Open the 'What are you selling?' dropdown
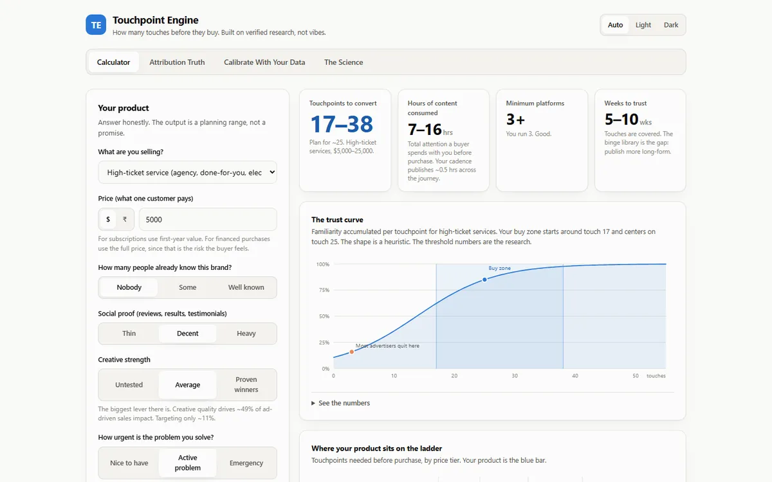The height and width of the screenshot is (482, 772). (x=188, y=172)
